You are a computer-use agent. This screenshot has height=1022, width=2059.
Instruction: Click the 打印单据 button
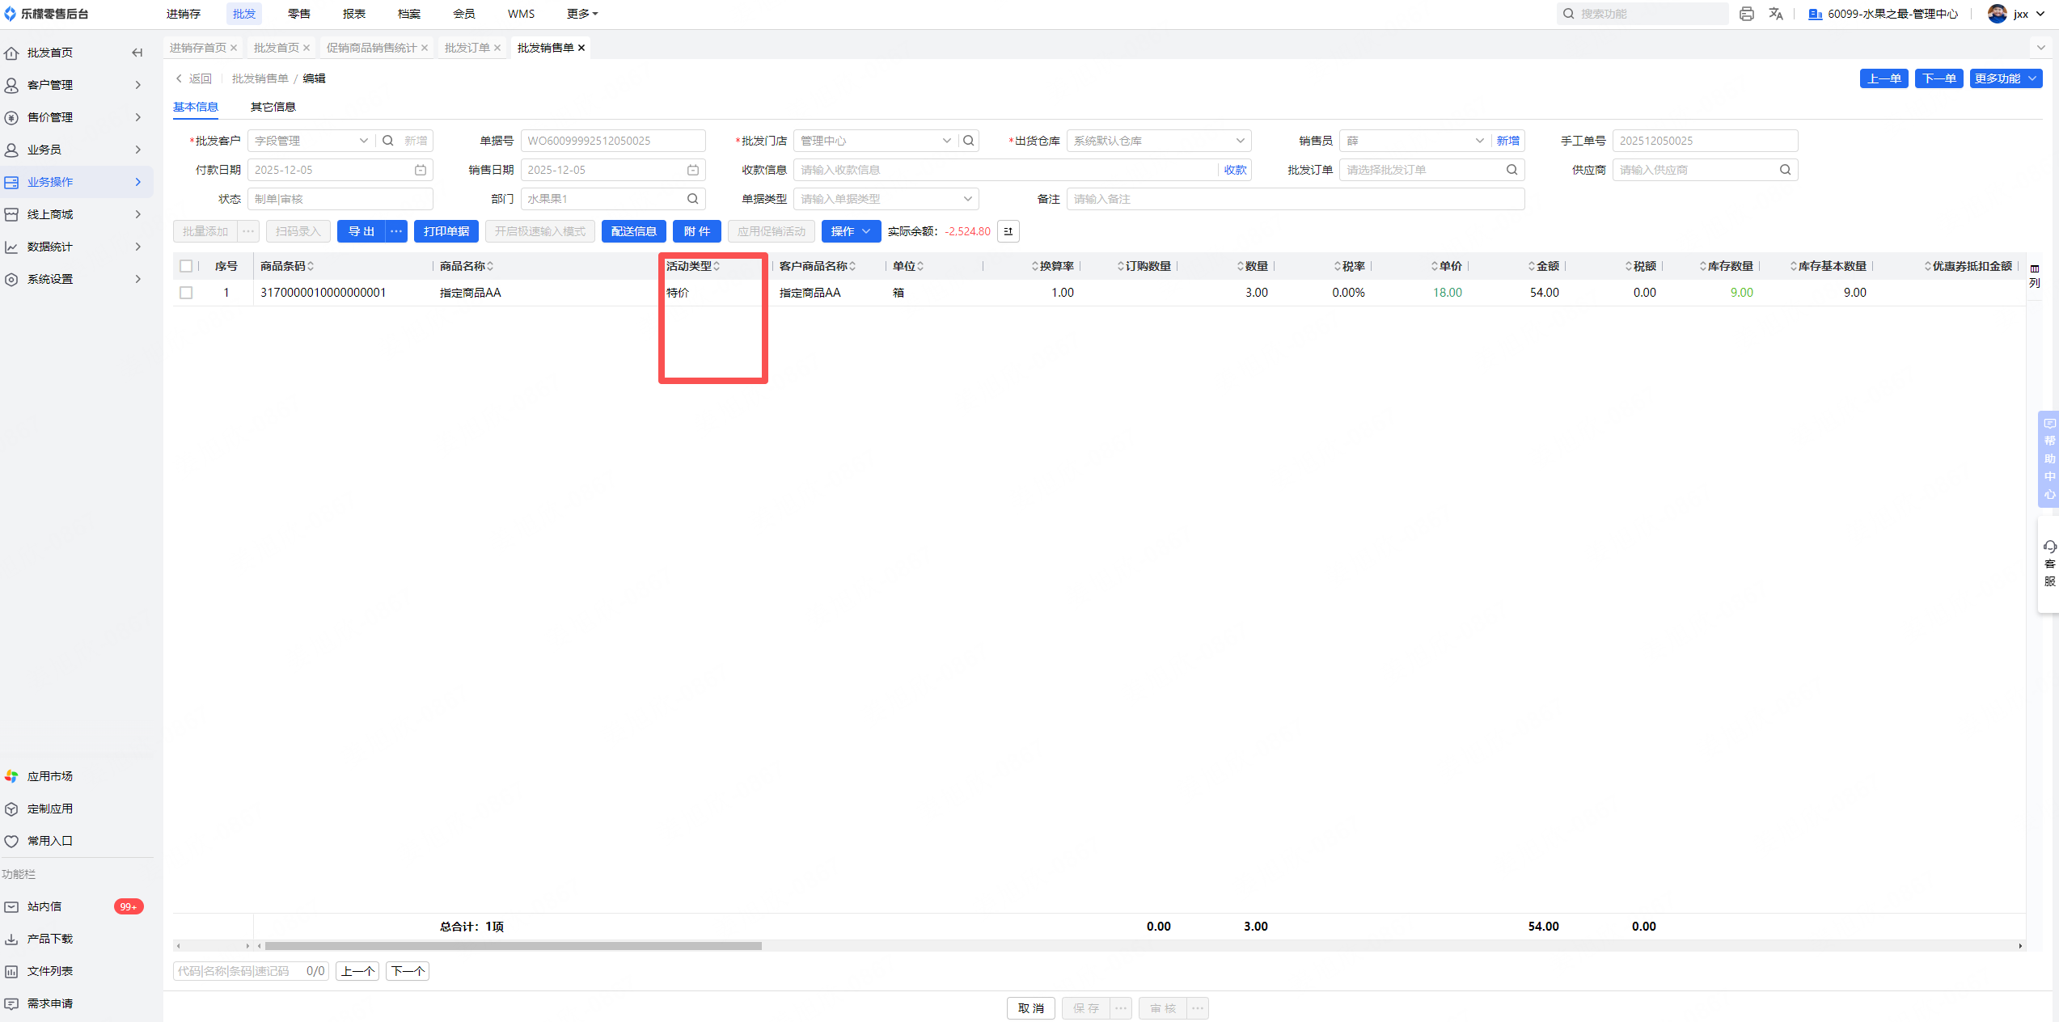446,231
